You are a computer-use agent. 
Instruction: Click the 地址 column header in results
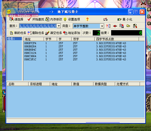click(34, 39)
